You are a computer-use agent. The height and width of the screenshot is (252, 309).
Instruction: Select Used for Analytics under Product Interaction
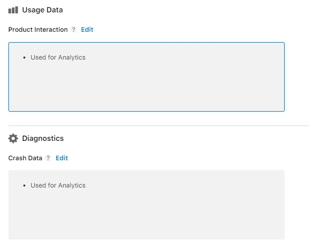[x=58, y=58]
